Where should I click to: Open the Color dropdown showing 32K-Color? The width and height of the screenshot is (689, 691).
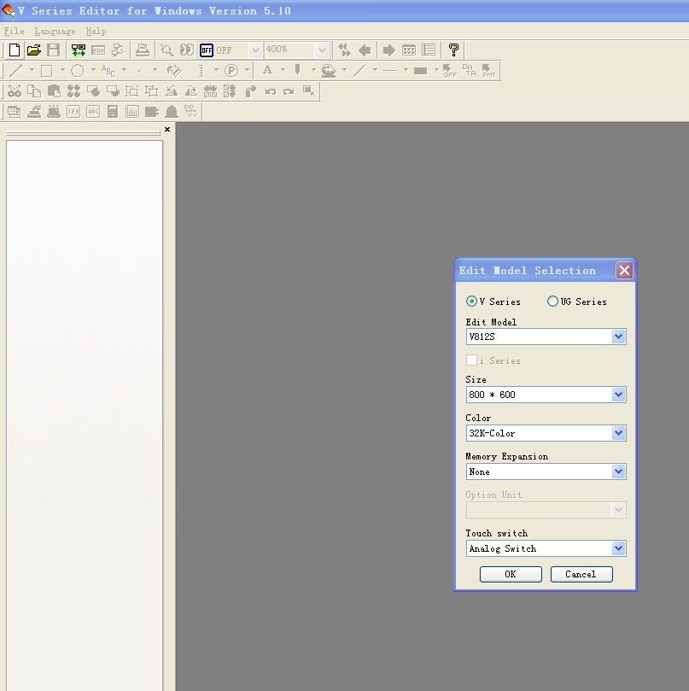pyautogui.click(x=619, y=433)
